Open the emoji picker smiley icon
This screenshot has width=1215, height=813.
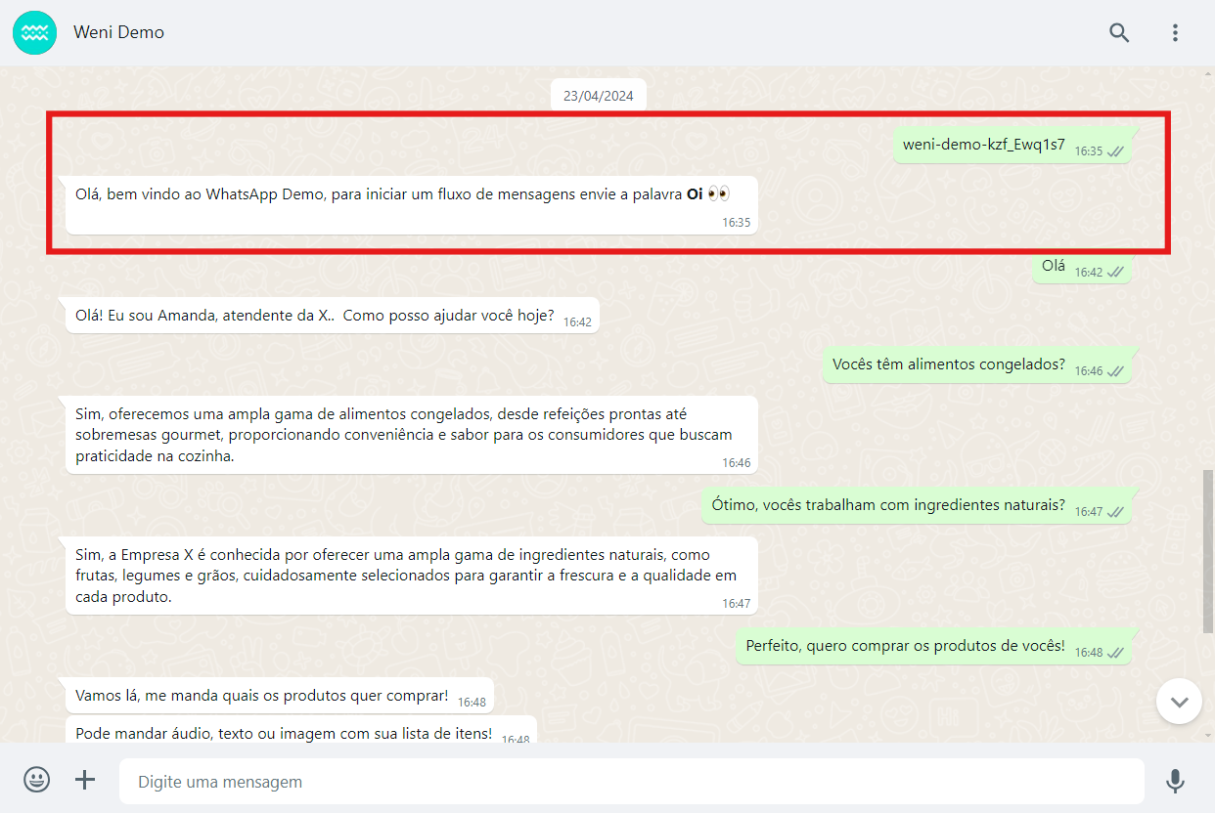[37, 780]
